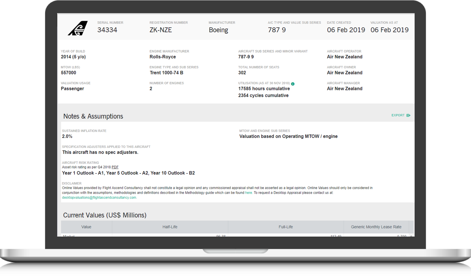The width and height of the screenshot is (471, 276).
Task: Click engine manufacturer Rolls-Royce
Action: tap(163, 57)
